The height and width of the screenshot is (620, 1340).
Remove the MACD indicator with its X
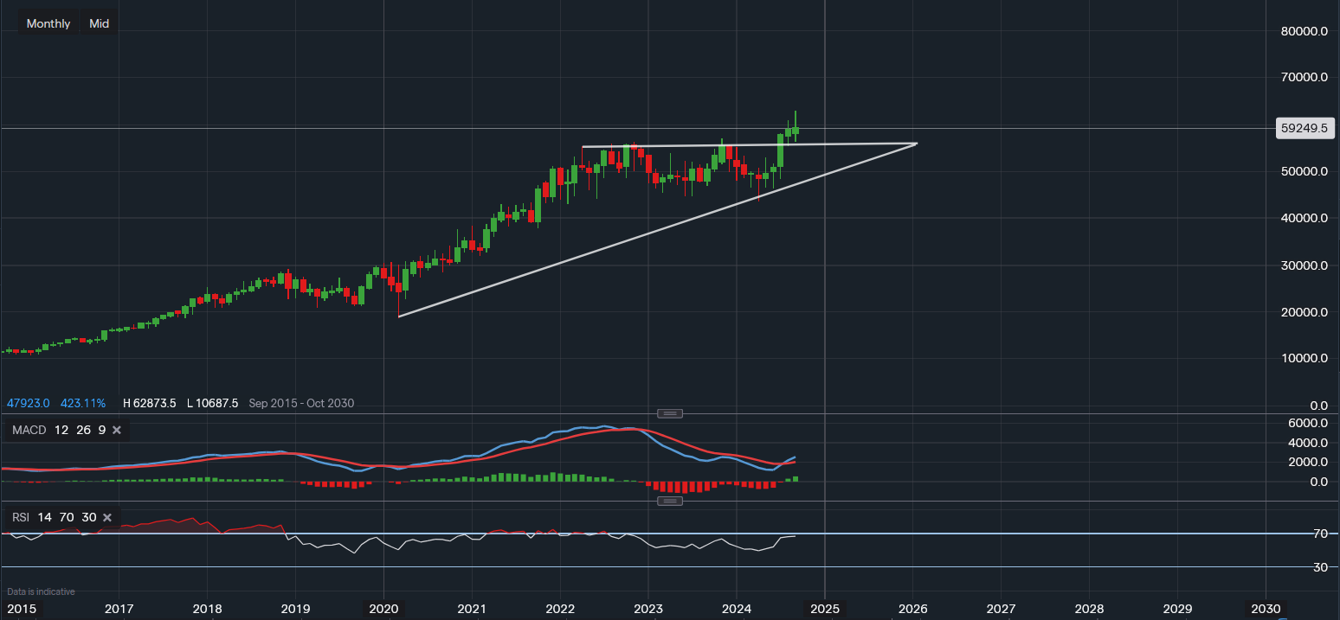[116, 430]
